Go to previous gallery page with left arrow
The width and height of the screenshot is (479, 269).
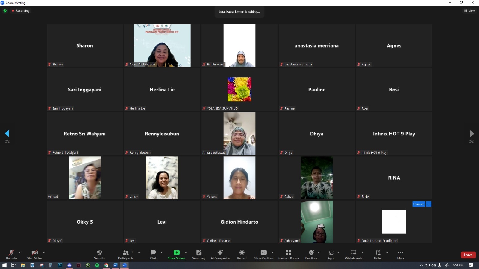(x=7, y=133)
